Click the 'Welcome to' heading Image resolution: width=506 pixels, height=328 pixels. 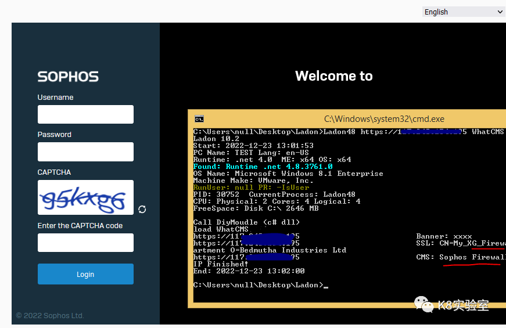(334, 76)
